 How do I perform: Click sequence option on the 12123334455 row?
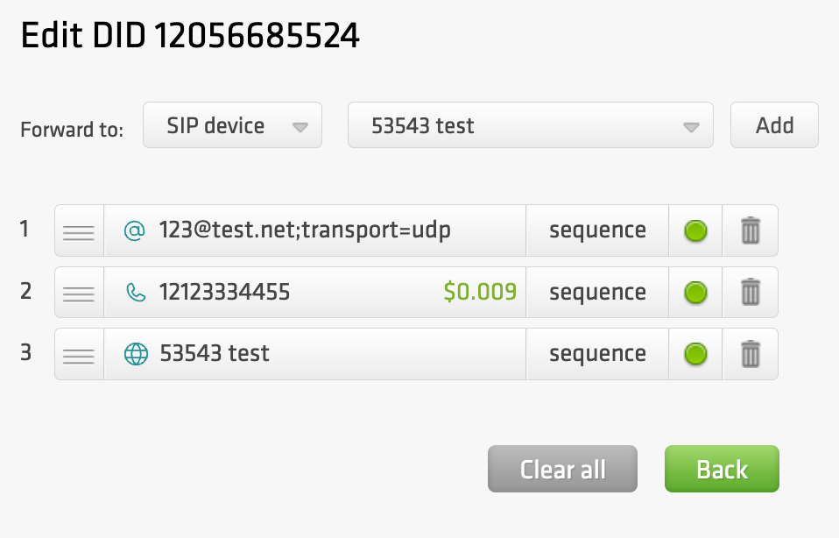[x=597, y=293]
